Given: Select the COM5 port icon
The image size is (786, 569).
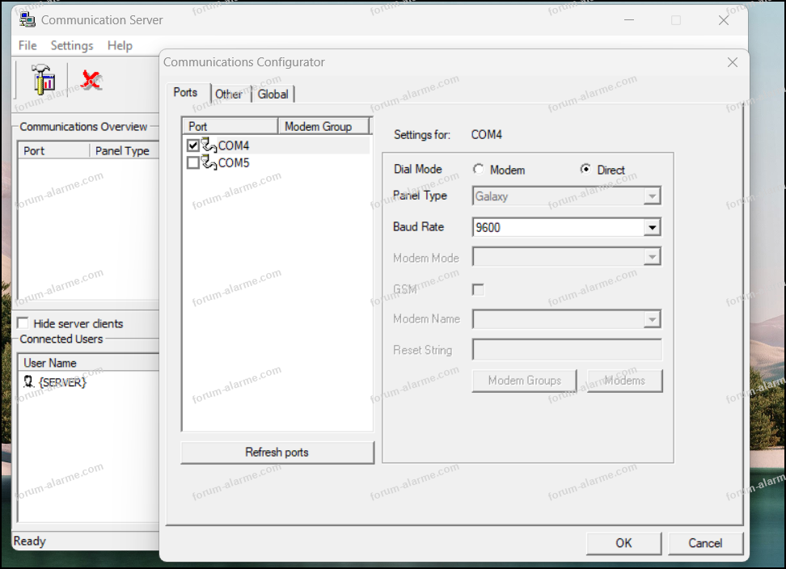Looking at the screenshot, I should [x=209, y=162].
